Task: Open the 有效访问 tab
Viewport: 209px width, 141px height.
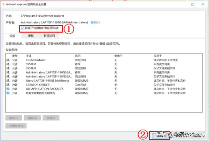Action: [x=49, y=36]
